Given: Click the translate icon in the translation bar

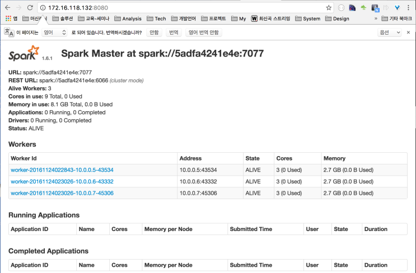Looking at the screenshot, I should [x=9, y=32].
